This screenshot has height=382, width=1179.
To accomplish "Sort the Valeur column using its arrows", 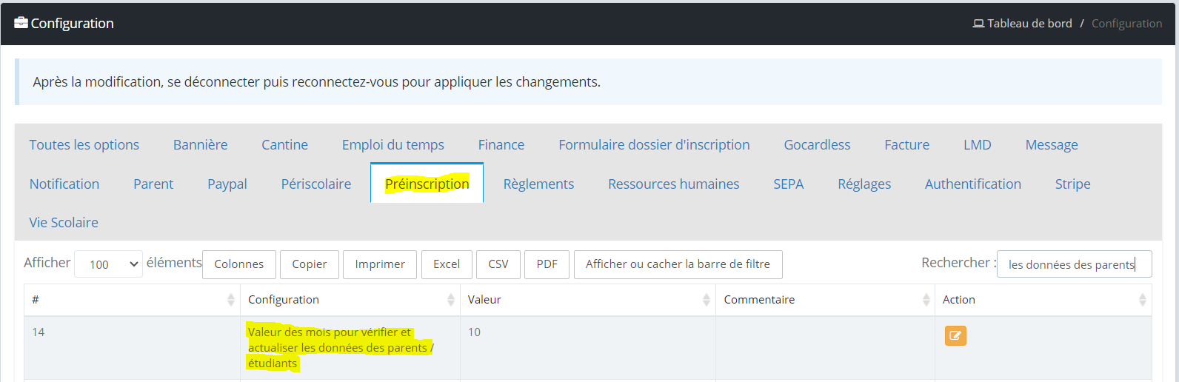I will 707,300.
